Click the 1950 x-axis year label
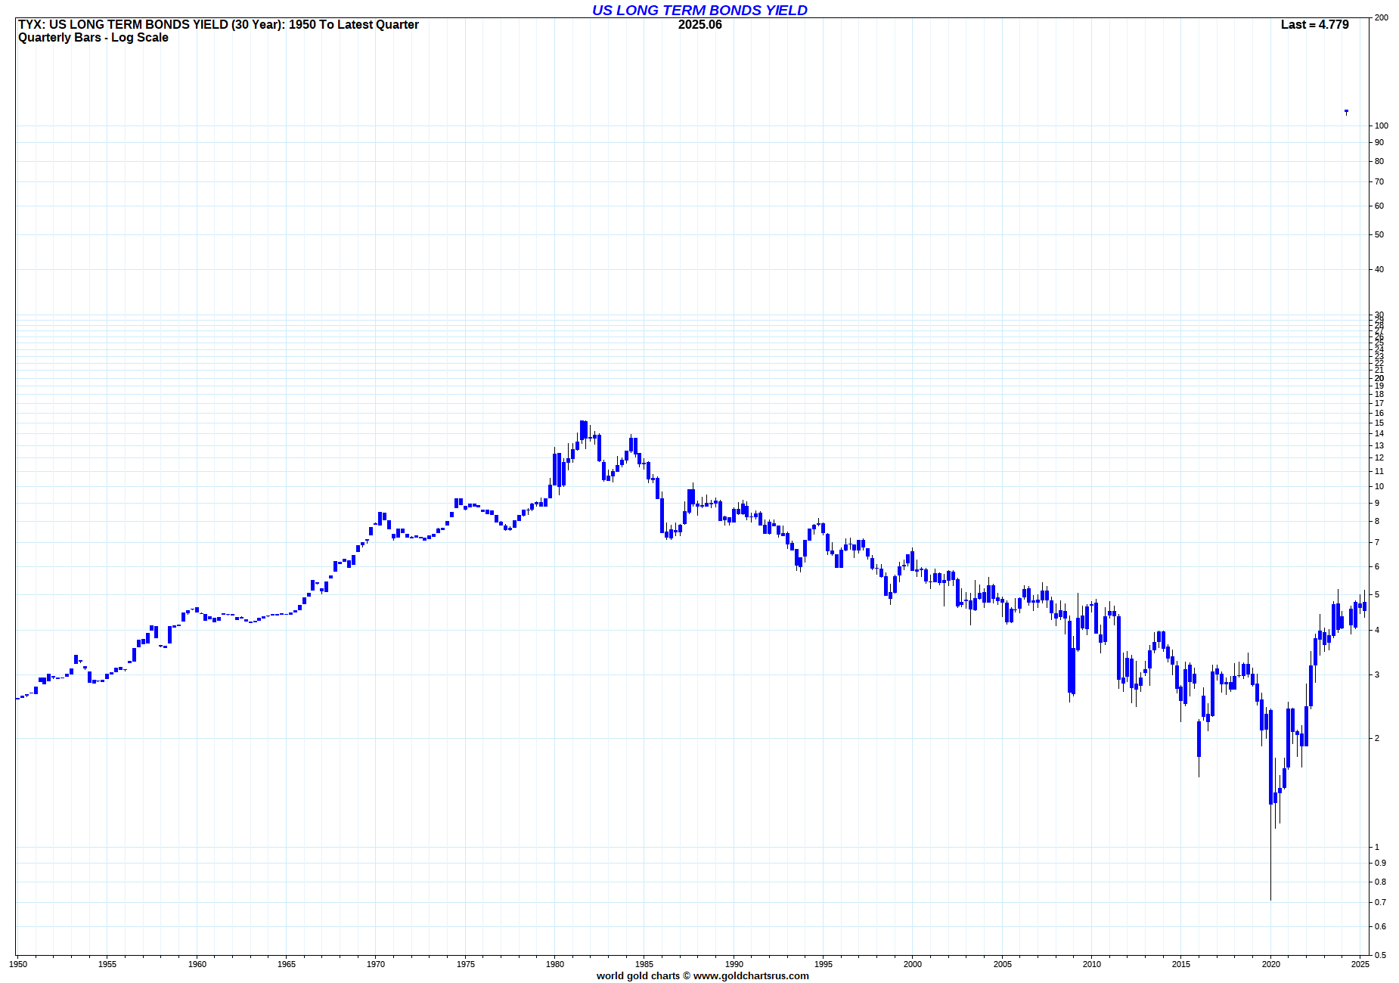The height and width of the screenshot is (983, 1399). (18, 964)
